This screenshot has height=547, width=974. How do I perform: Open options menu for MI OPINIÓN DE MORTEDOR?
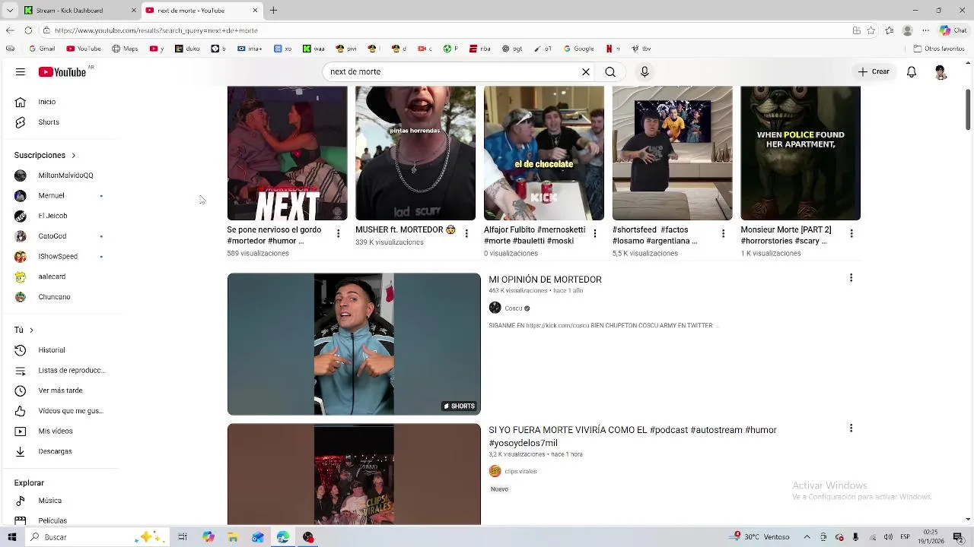[x=851, y=278]
